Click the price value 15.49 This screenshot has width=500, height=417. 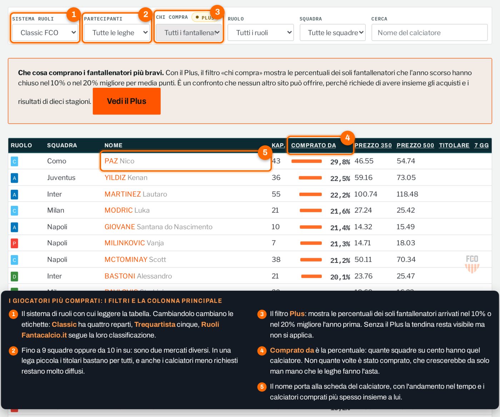click(x=406, y=227)
